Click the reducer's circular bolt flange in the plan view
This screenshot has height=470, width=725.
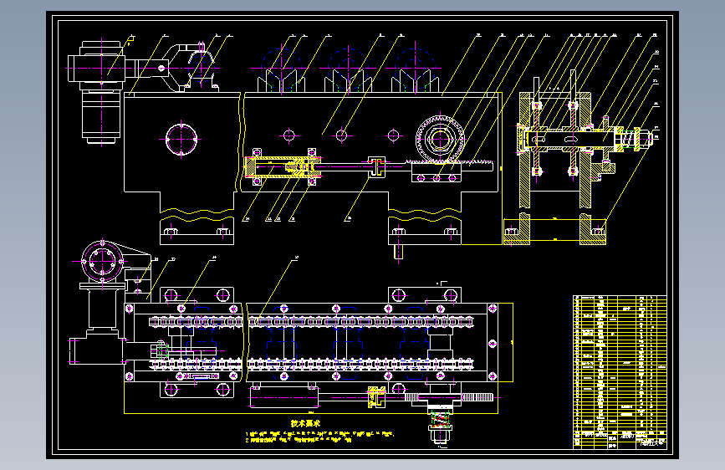point(102,262)
